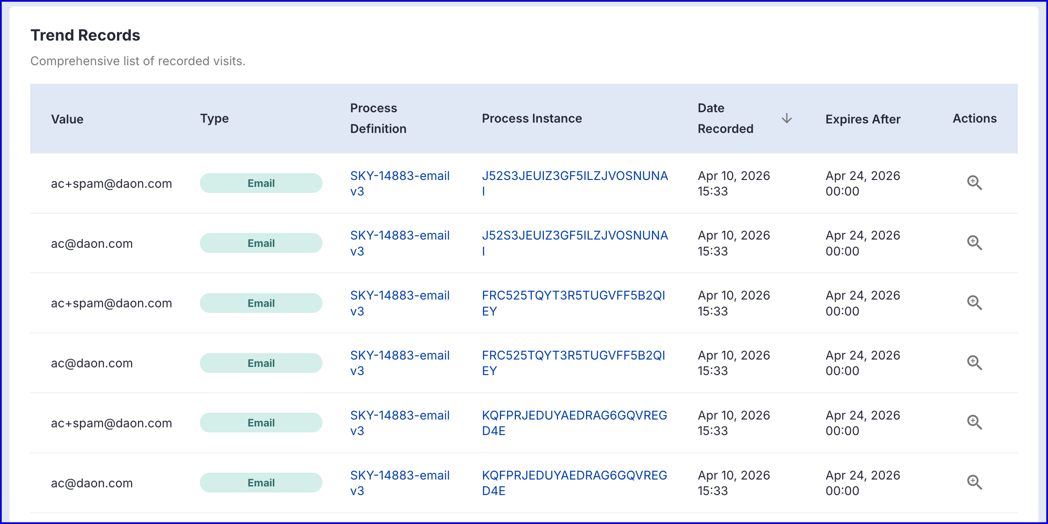This screenshot has height=524, width=1048.
Task: View details of the last visible row
Action: tap(974, 483)
